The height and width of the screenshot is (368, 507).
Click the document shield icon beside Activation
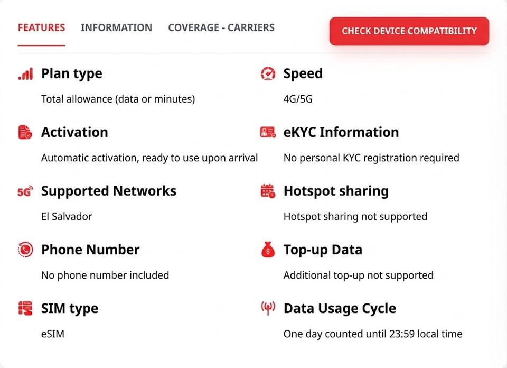[25, 132]
